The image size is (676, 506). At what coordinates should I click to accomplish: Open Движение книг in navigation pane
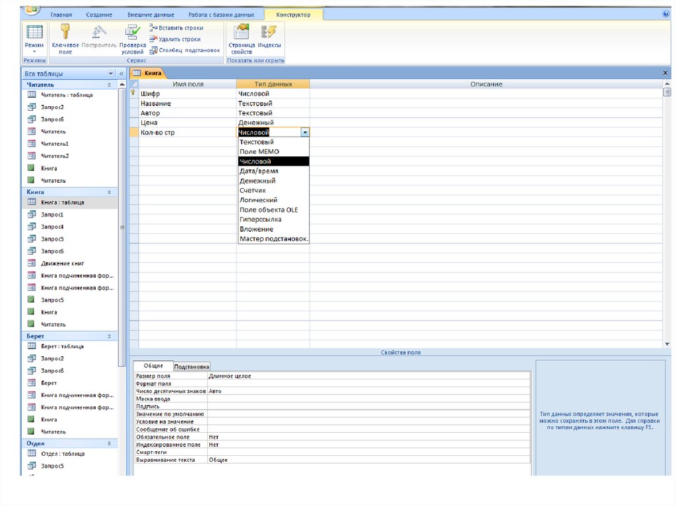pos(63,263)
